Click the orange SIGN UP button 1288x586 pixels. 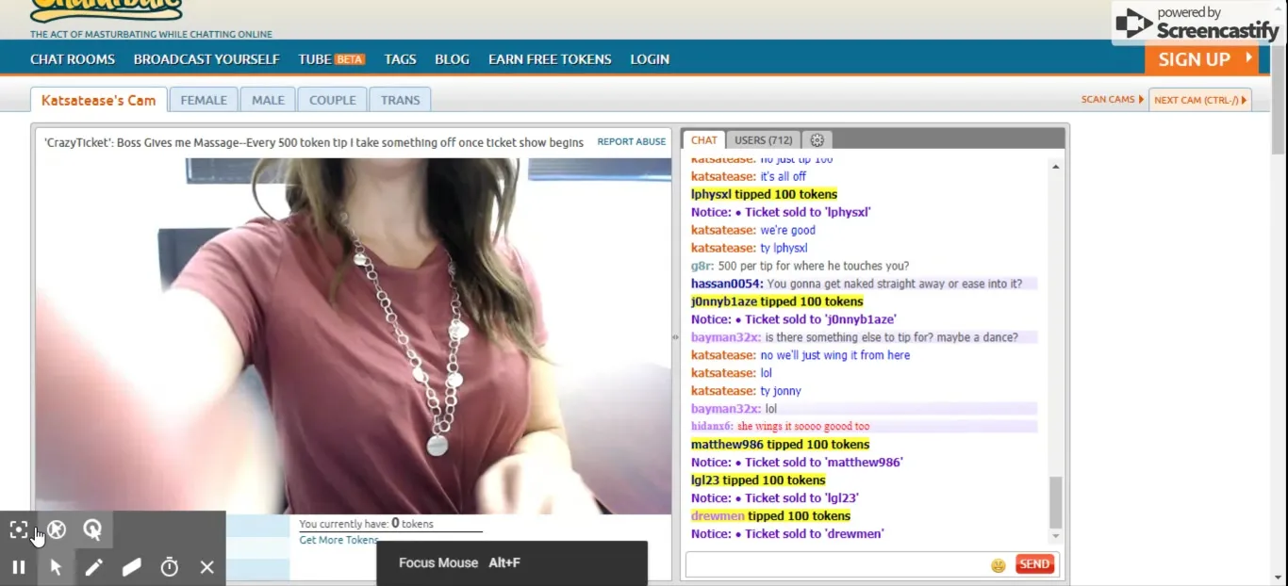(1200, 59)
